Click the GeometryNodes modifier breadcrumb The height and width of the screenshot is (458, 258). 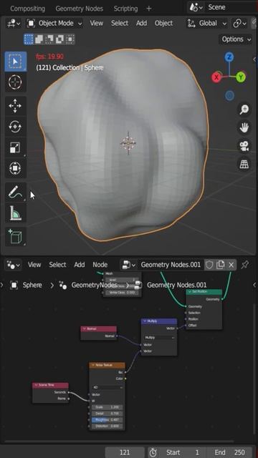(x=87, y=285)
